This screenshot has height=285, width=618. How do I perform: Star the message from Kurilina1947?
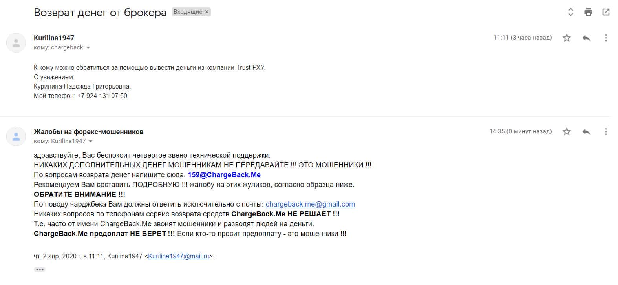[x=567, y=38]
